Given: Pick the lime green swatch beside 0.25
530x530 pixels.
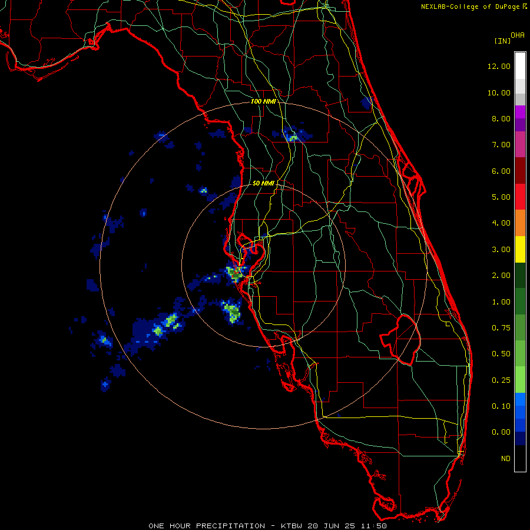Looking at the screenshot, I should click(520, 380).
